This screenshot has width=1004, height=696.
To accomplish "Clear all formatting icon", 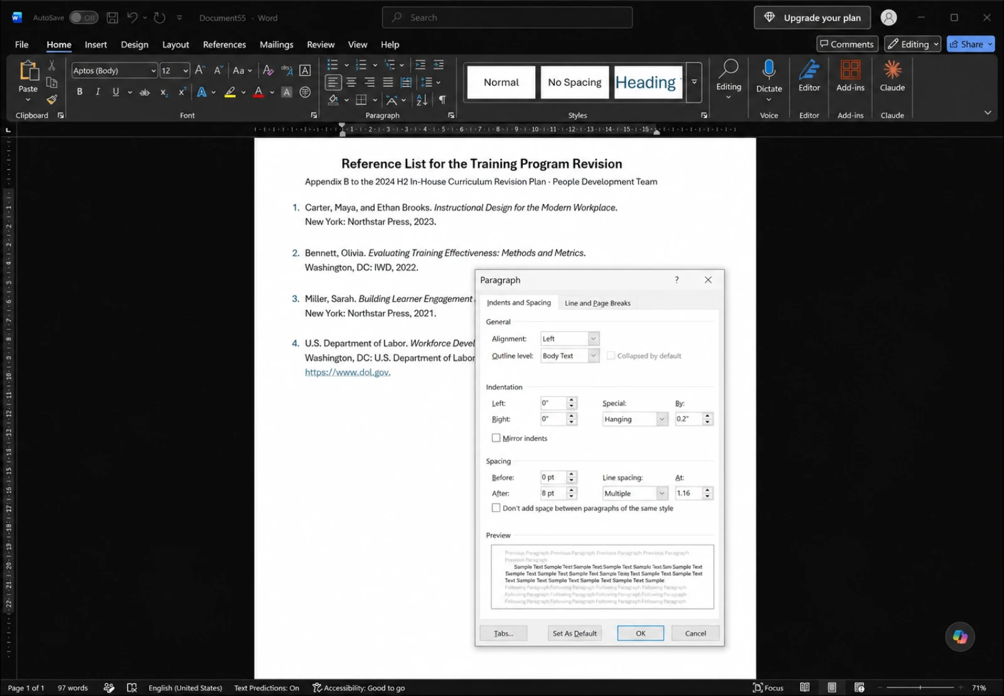I will [268, 70].
